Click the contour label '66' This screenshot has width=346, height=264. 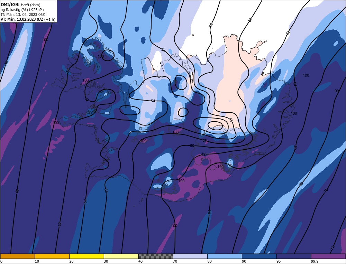295,148
